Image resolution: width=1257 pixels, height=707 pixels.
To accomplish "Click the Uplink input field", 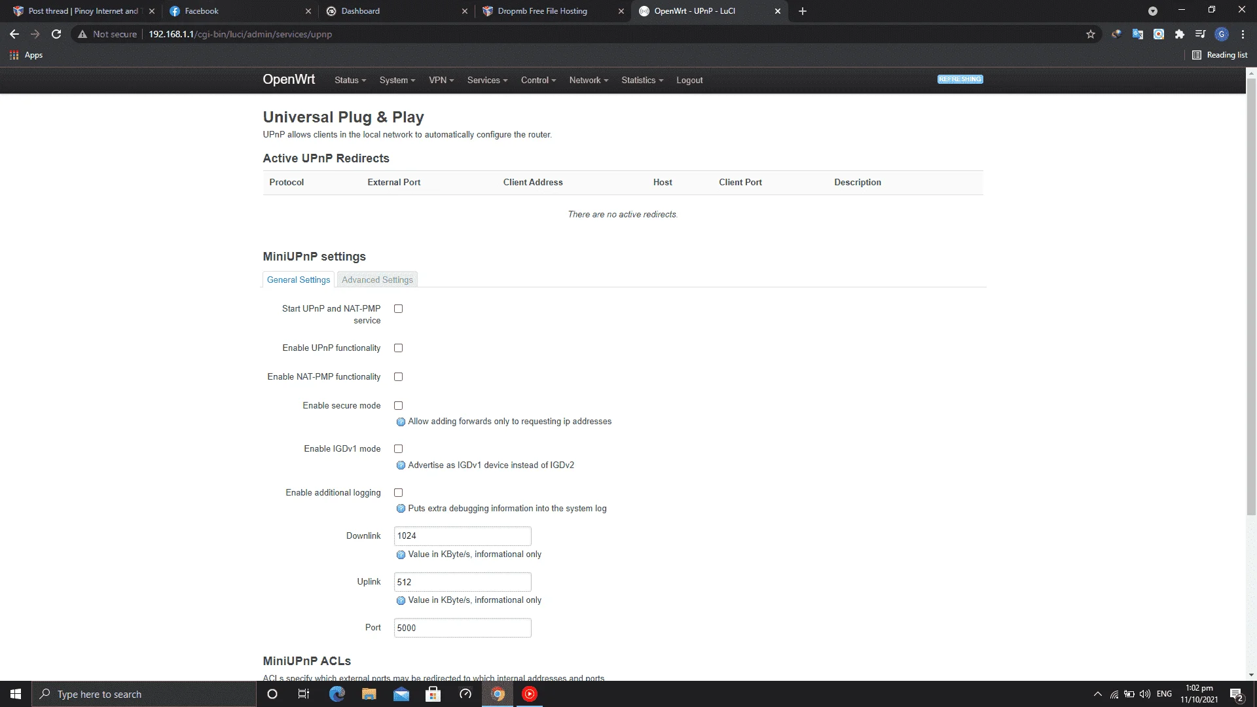I will click(463, 582).
